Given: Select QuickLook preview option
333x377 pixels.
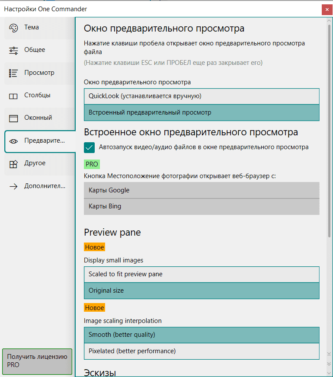Looking at the screenshot, I should 202,96.
